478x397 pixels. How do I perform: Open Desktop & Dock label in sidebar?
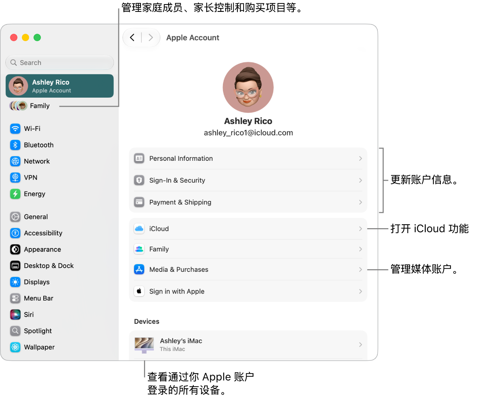click(x=49, y=266)
